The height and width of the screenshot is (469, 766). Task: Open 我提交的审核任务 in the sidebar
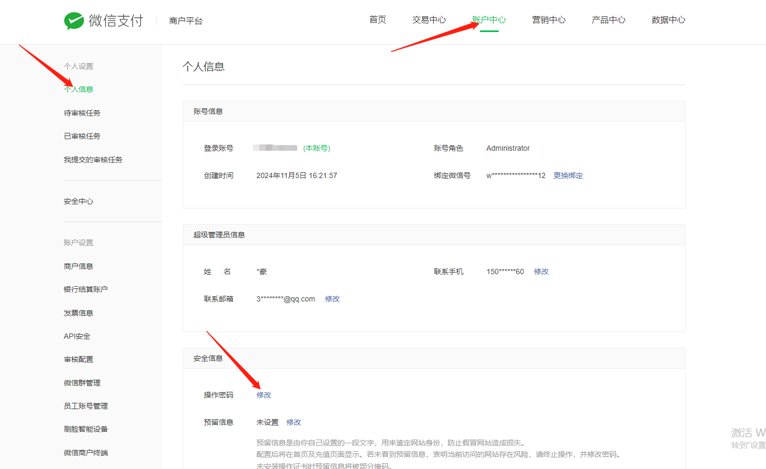tap(93, 160)
